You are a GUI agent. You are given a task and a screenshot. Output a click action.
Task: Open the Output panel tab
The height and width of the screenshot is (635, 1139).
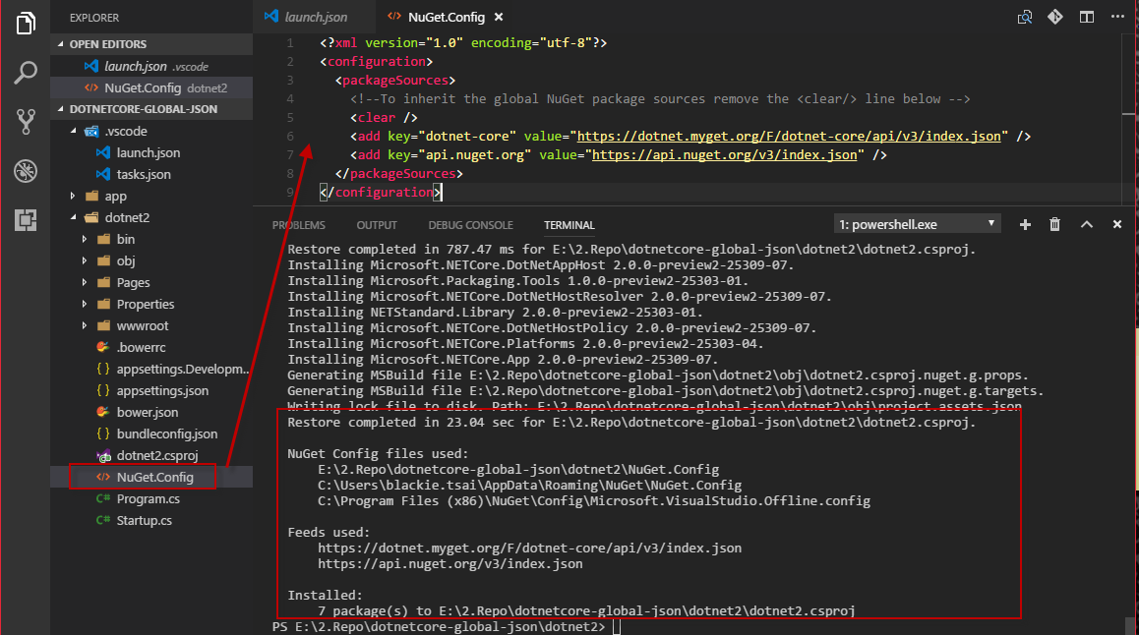pyautogui.click(x=377, y=225)
